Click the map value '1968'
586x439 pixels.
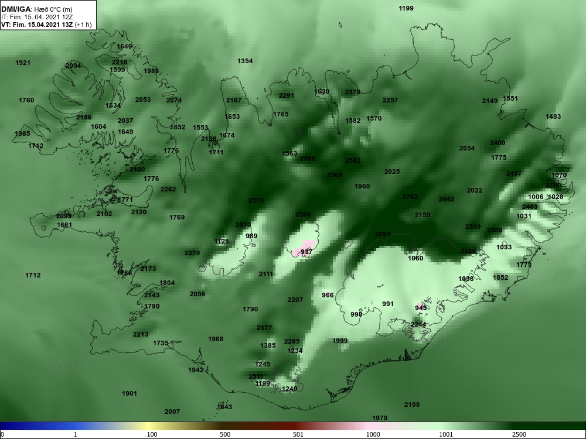pos(216,339)
